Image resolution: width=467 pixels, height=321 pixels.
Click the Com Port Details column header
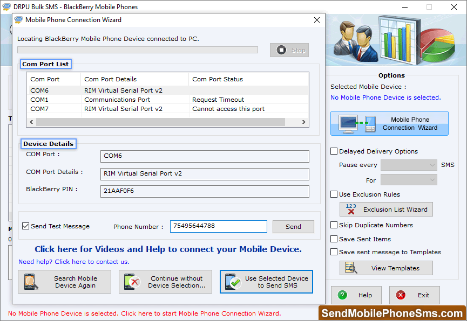tap(134, 79)
